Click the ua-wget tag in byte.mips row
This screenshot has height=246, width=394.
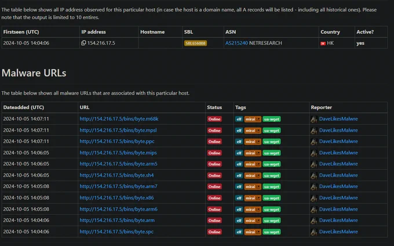tap(272, 153)
